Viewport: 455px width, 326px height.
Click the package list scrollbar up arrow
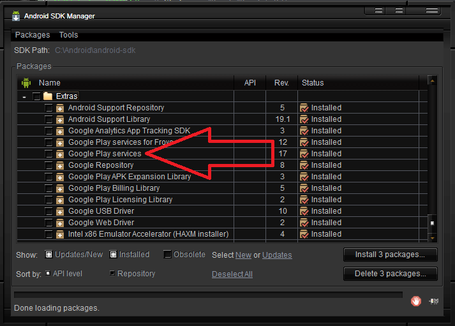coord(432,81)
